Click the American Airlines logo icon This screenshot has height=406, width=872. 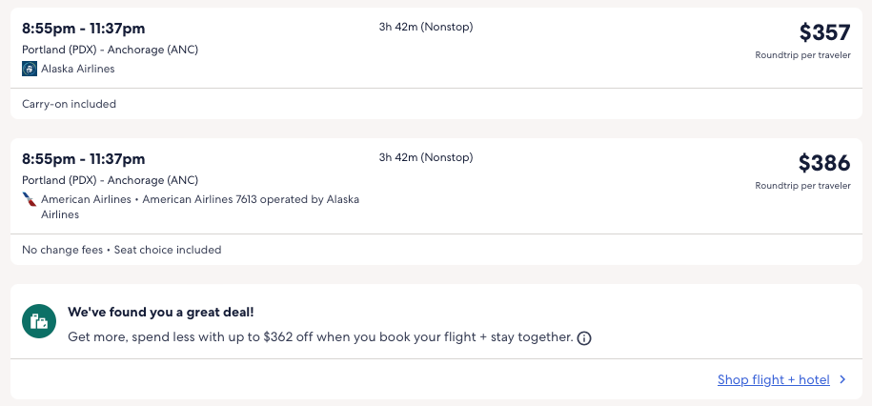pyautogui.click(x=30, y=199)
